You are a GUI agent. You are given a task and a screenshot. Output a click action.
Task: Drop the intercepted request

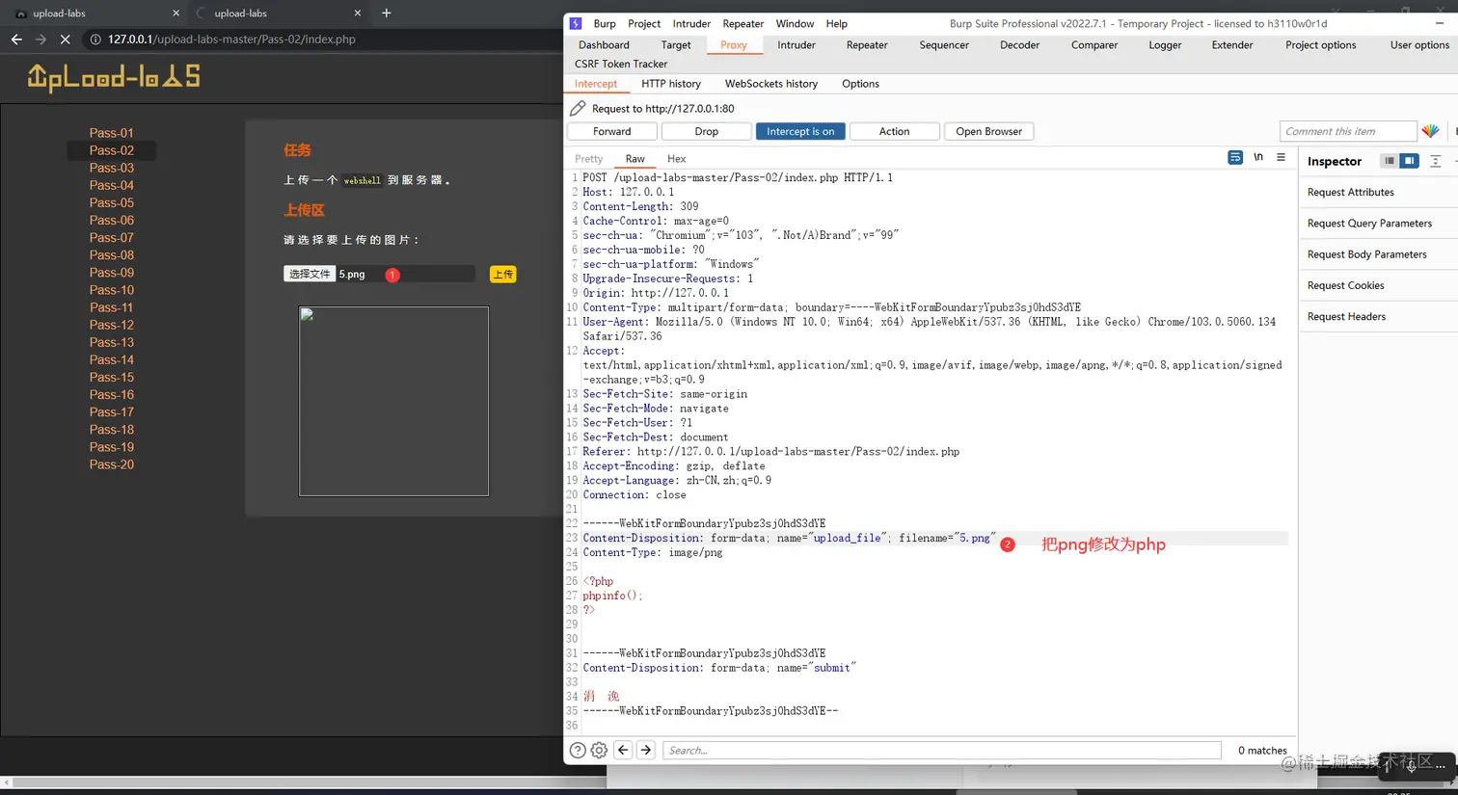[x=707, y=131]
